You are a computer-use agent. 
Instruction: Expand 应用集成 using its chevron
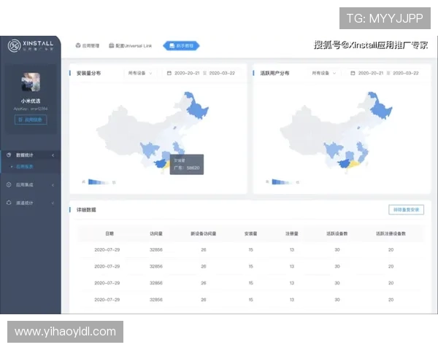tap(53, 184)
